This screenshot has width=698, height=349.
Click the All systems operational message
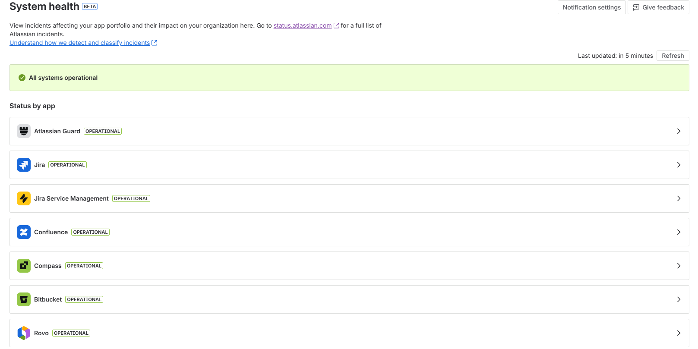pyautogui.click(x=63, y=78)
